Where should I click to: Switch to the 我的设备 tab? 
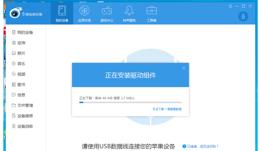click(62, 13)
